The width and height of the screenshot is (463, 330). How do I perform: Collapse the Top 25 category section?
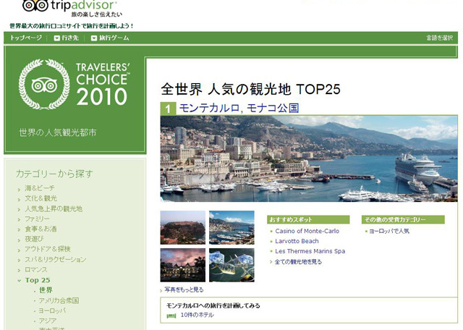(x=38, y=280)
